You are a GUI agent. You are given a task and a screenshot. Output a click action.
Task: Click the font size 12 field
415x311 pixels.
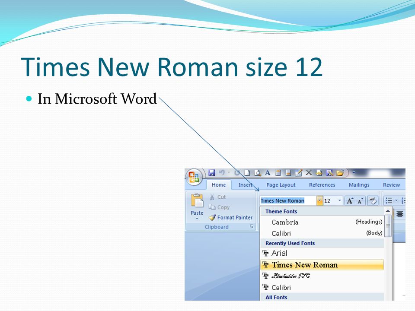tap(330, 201)
